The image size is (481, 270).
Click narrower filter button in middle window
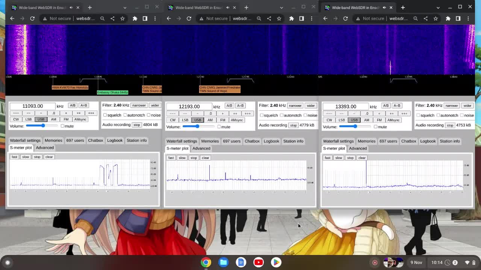295,105
